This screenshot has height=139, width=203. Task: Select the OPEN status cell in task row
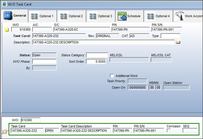pyautogui.click(x=52, y=131)
